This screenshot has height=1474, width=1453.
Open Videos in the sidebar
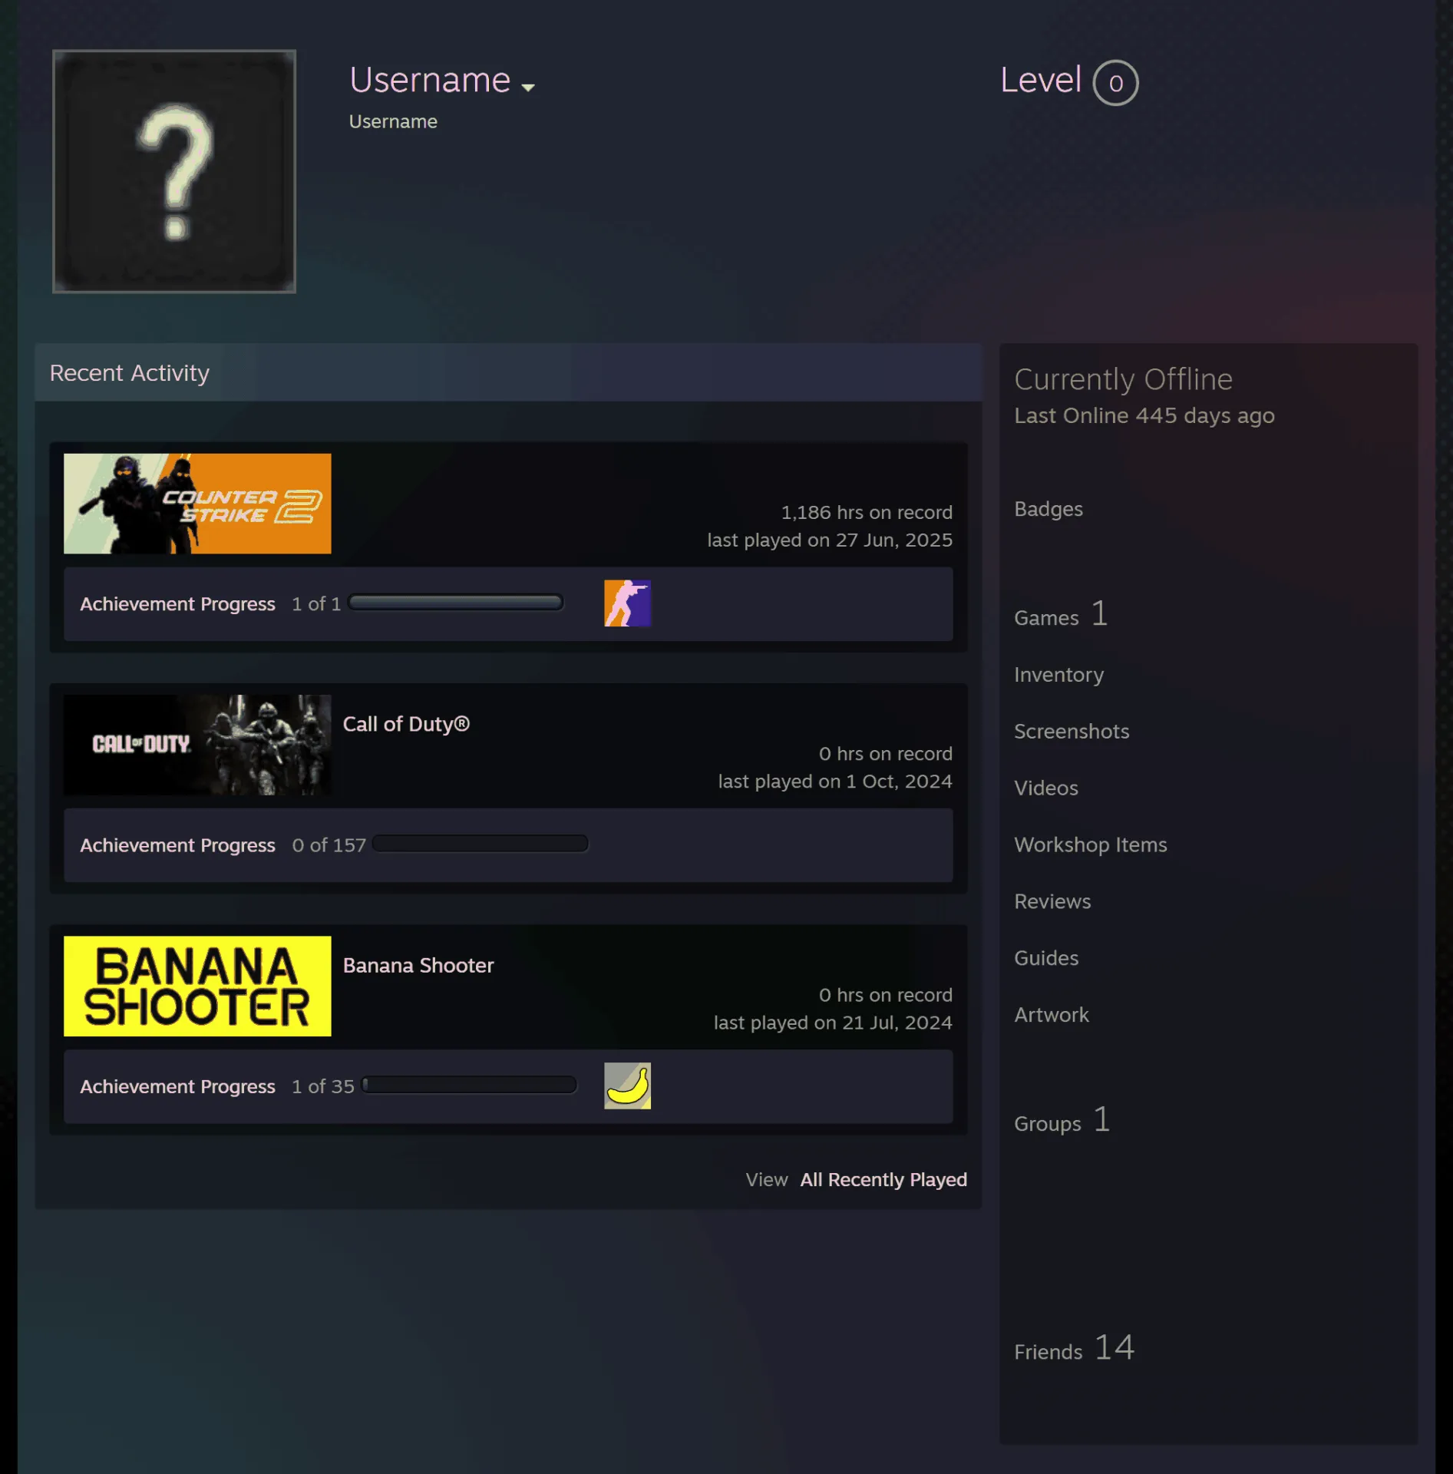(x=1046, y=788)
